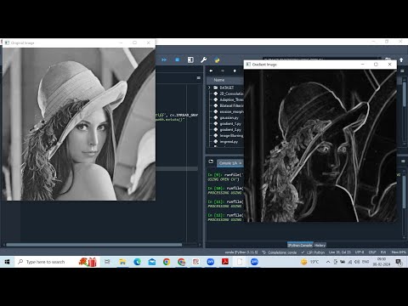Click the CRLF line-ending status indicator
408x306 pixels.
pos(372,252)
